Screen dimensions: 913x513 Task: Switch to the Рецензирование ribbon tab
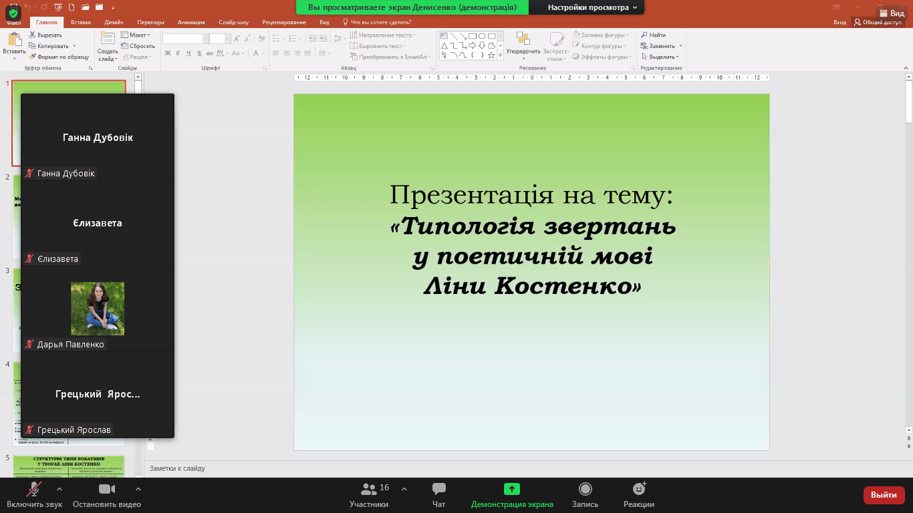coord(285,22)
